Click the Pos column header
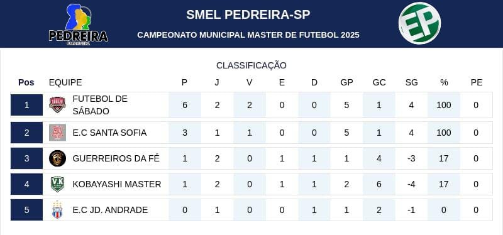This screenshot has height=235, width=503. click(x=26, y=82)
